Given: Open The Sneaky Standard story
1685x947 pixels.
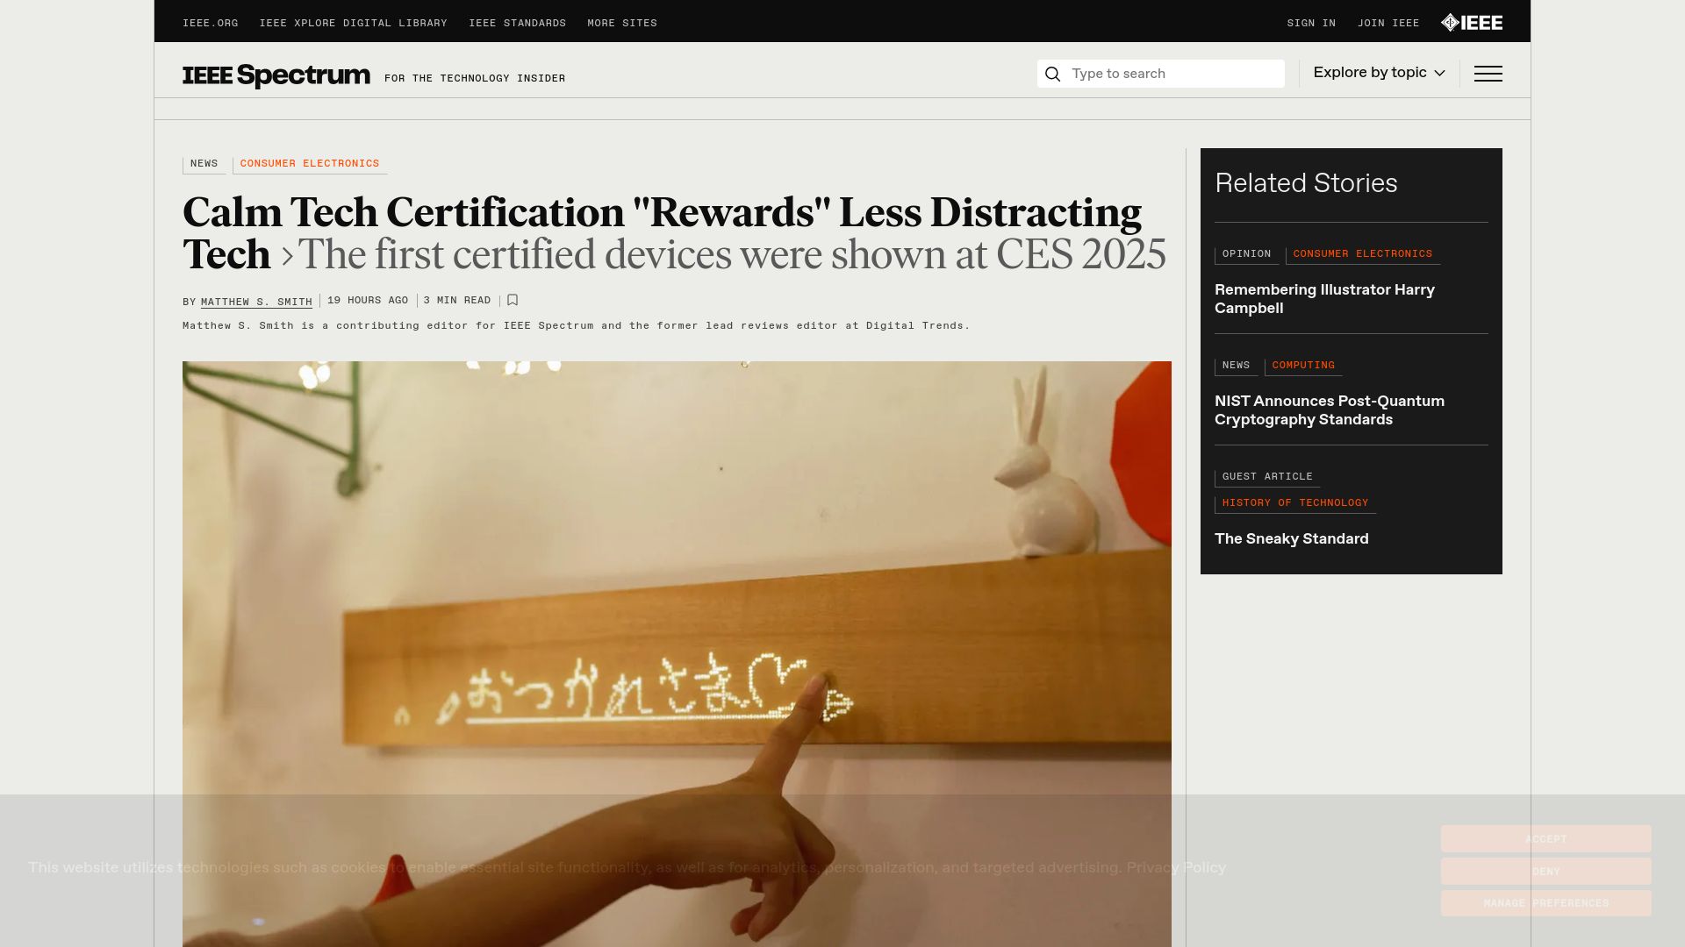Looking at the screenshot, I should coord(1292,539).
